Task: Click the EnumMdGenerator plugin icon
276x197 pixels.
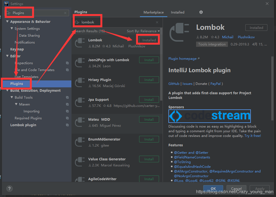Action: tap(80, 142)
